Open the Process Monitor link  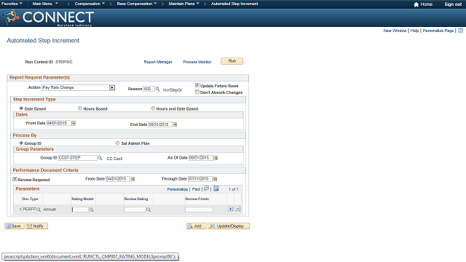[197, 62]
